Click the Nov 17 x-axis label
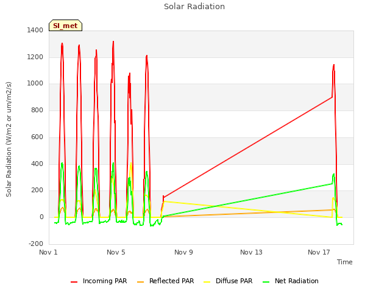This screenshot has width=390, height=293. tap(319, 252)
